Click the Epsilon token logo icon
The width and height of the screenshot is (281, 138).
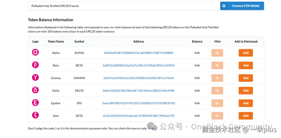click(x=35, y=103)
